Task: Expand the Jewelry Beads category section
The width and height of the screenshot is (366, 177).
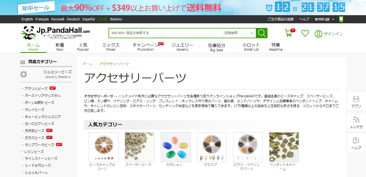Action: (58, 74)
